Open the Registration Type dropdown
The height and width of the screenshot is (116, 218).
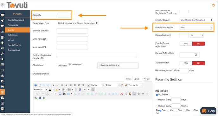(77, 23)
